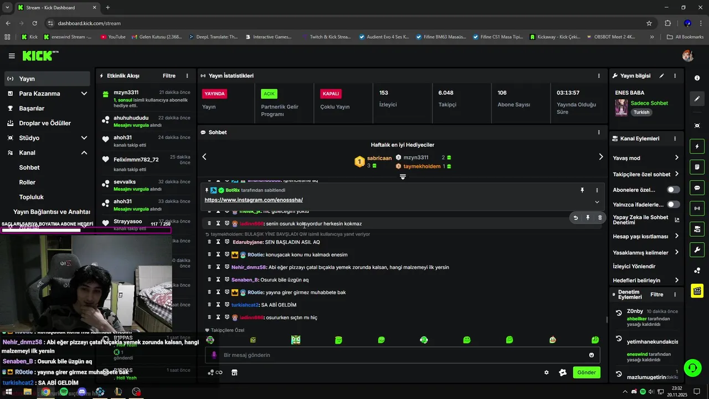Image resolution: width=709 pixels, height=399 pixels.
Task: Click the shop icon below message box
Action: pos(234,372)
